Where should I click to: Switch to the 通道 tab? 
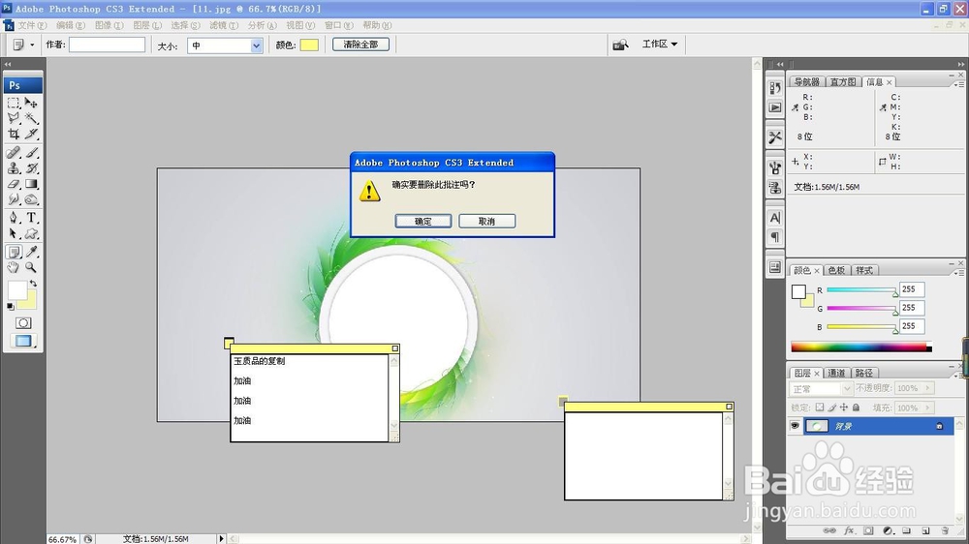[835, 373]
